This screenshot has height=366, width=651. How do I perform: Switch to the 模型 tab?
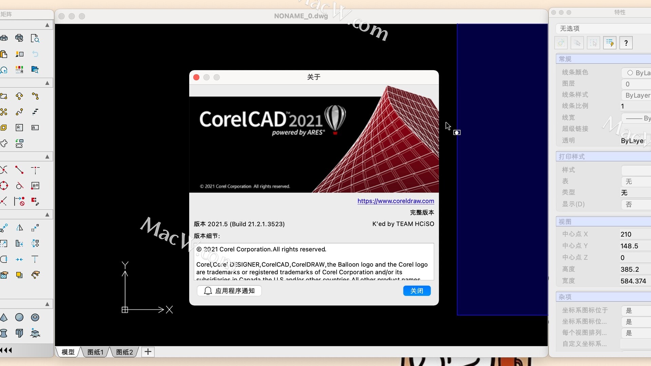tap(68, 352)
